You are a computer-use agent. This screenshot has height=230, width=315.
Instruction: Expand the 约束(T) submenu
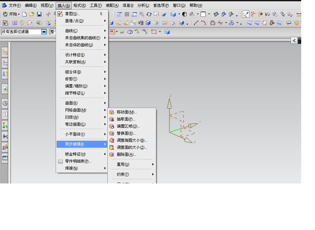coord(132,174)
